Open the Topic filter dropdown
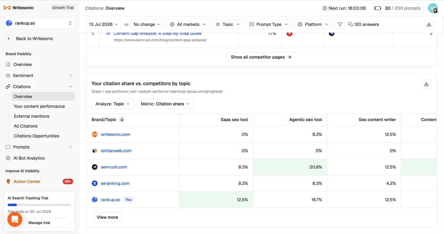This screenshot has width=444, height=234. (x=228, y=24)
